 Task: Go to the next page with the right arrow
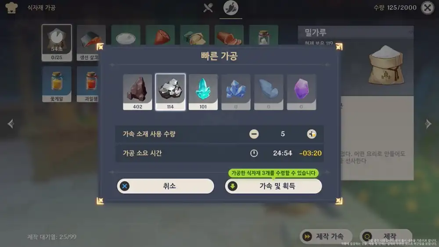[x=428, y=124]
